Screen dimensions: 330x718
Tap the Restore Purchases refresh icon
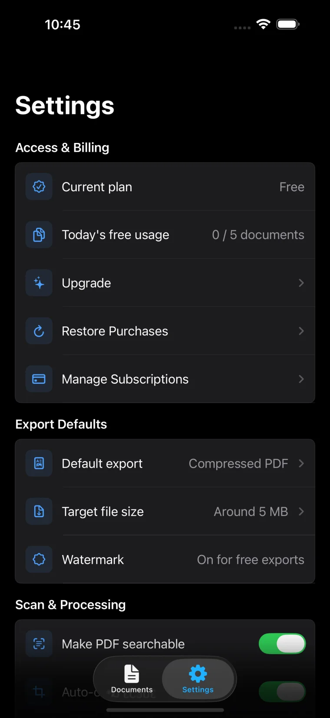[x=39, y=331]
